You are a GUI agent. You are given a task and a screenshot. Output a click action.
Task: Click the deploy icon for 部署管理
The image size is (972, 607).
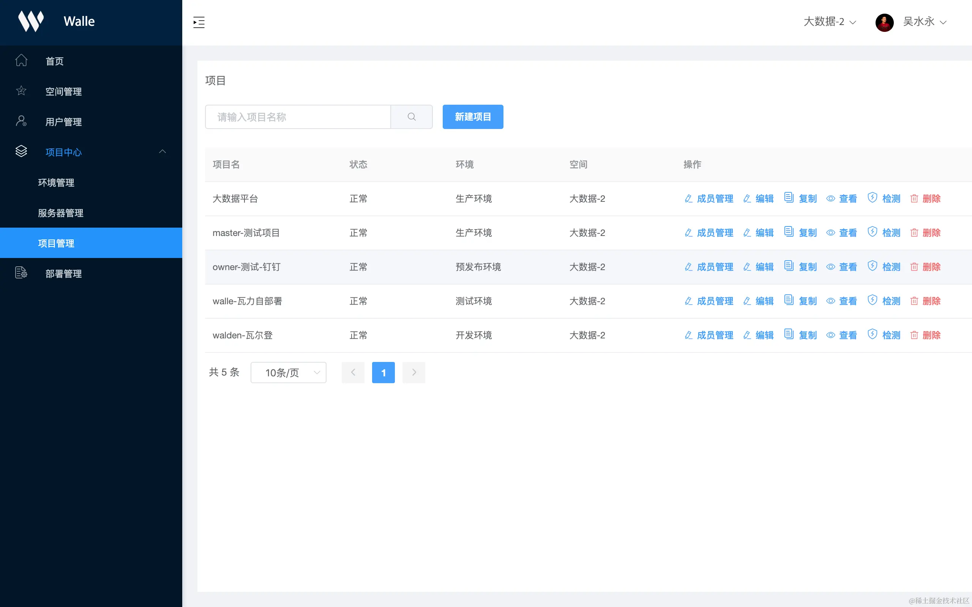pyautogui.click(x=21, y=273)
